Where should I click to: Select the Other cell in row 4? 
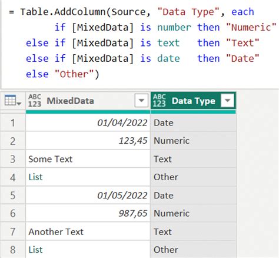click(x=193, y=177)
